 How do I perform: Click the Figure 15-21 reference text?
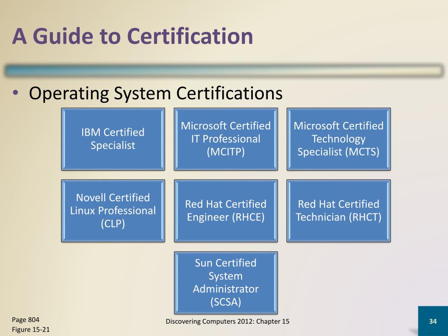(31, 329)
